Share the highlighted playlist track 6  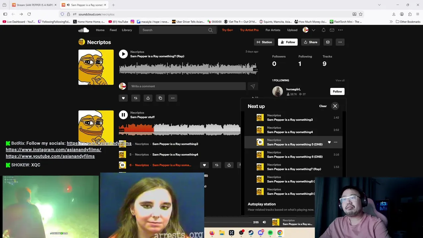(229, 165)
